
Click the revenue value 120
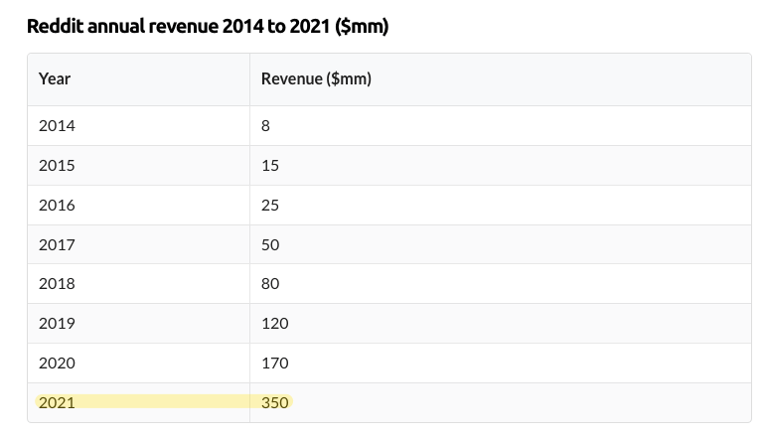coord(274,323)
